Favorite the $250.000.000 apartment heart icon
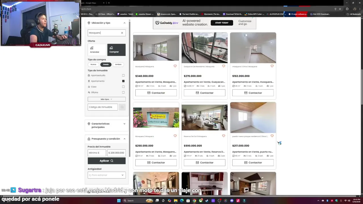This screenshot has height=204, width=363. (x=175, y=136)
